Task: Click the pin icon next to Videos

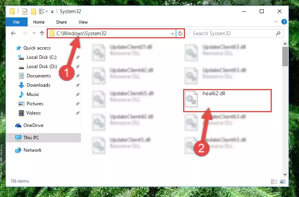Action: click(x=78, y=113)
